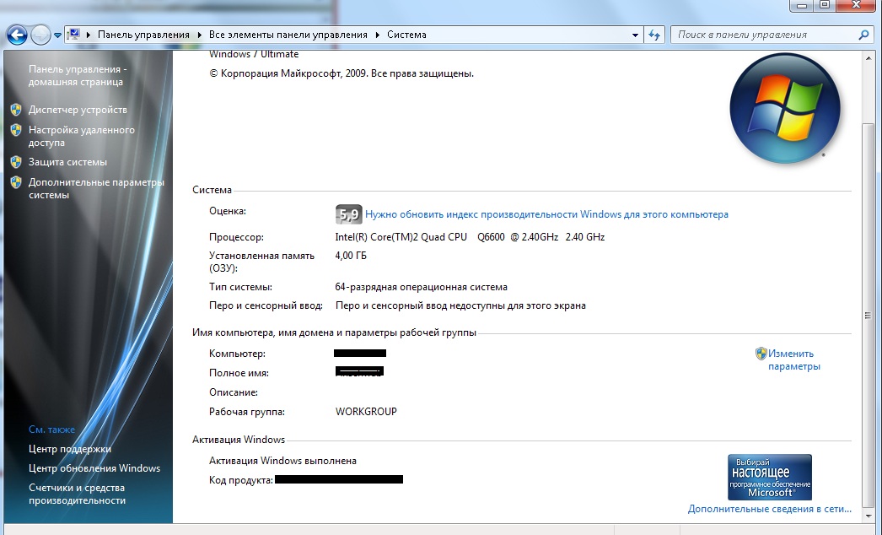Click the greyed Forward arrow button
This screenshot has width=882, height=535.
(x=40, y=35)
